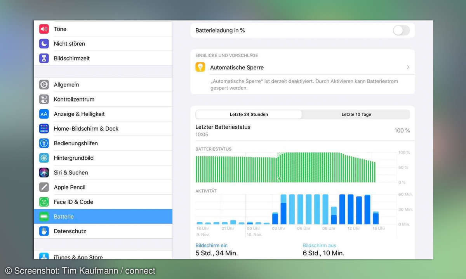
Task: Switch to Letzte 10 Tage tab
Action: (356, 114)
